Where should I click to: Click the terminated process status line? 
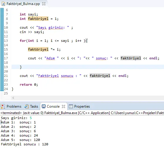point(82,113)
